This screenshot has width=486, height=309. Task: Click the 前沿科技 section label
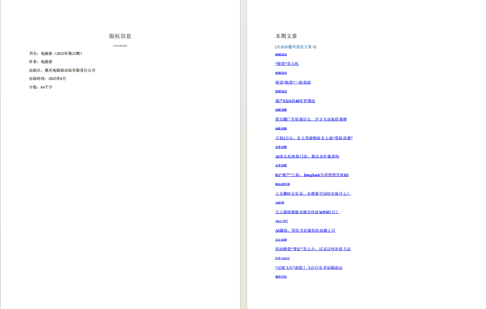281,276
